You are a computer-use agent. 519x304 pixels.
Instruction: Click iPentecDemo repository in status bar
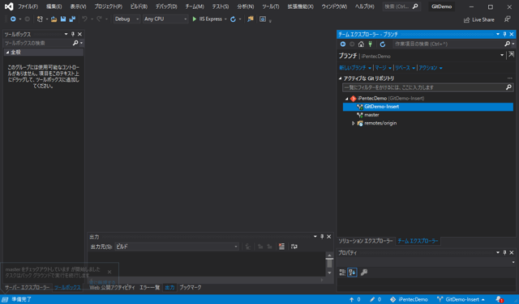tap(409, 299)
